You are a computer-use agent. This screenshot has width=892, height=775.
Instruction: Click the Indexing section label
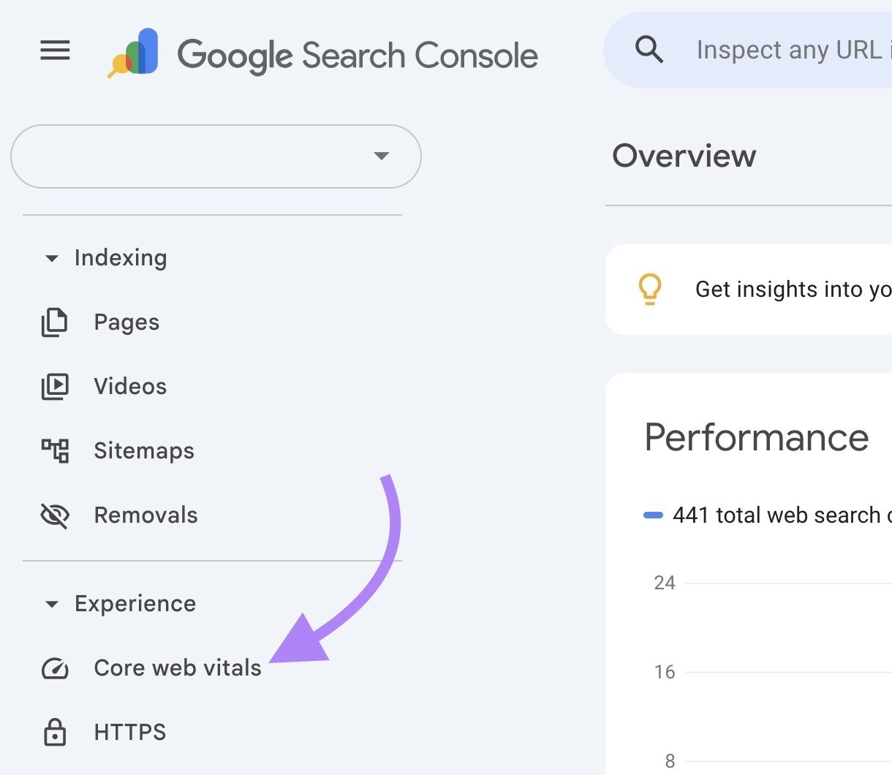point(121,257)
